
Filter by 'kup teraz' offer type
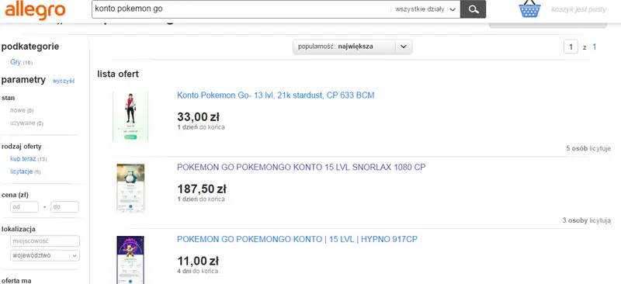click(23, 159)
